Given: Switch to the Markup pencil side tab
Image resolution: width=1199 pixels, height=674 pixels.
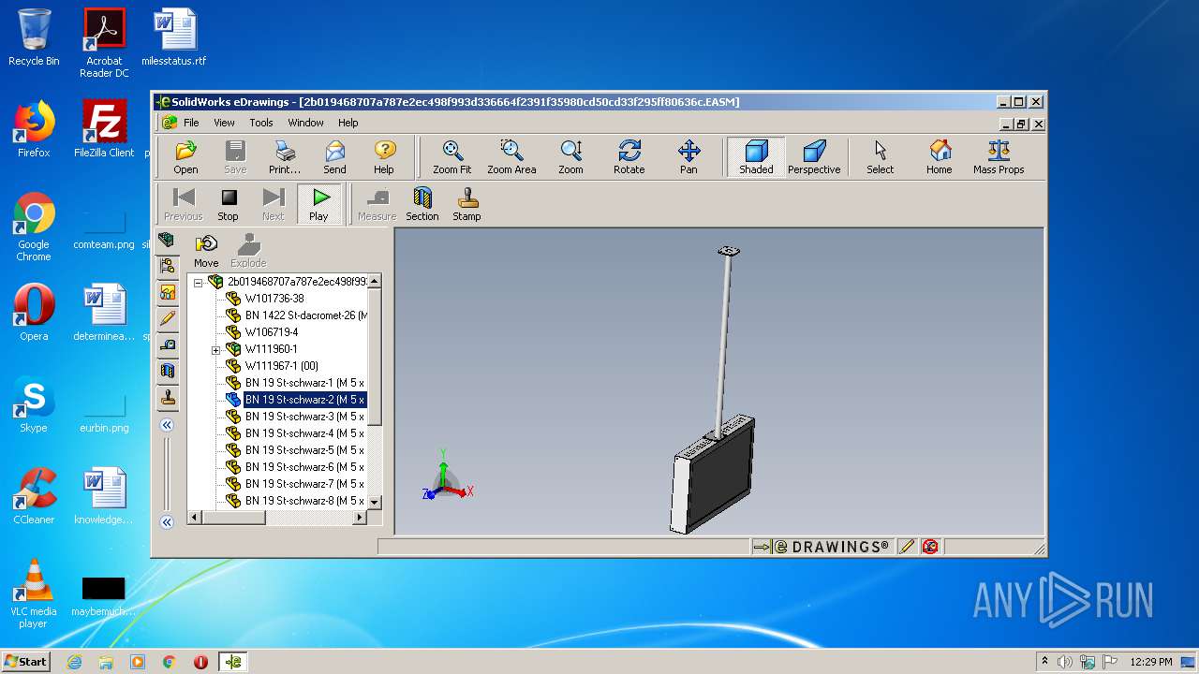Looking at the screenshot, I should click(x=168, y=318).
